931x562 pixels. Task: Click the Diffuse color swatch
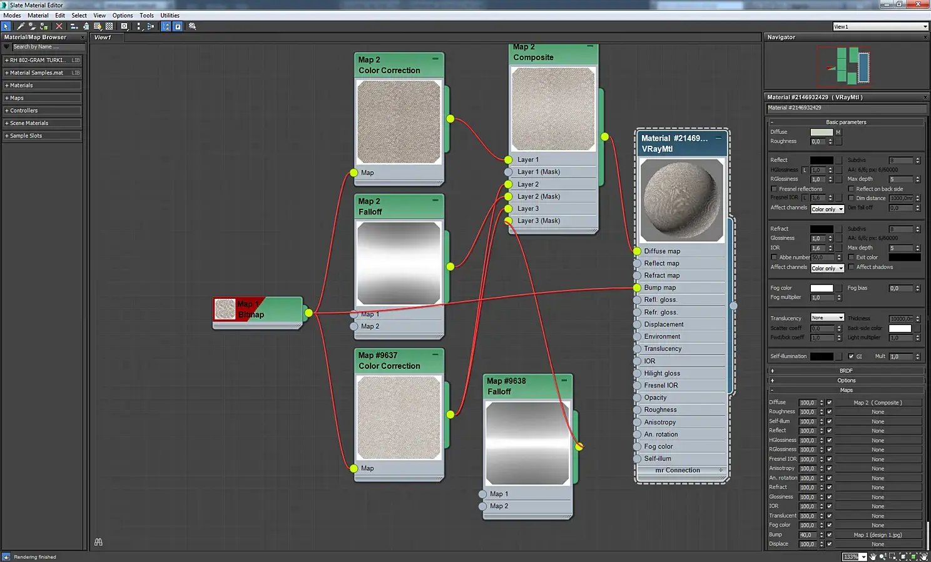click(x=822, y=132)
